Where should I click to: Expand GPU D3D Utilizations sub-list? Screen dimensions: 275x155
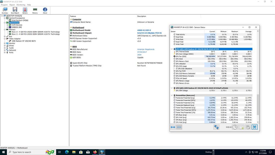pos(174,69)
